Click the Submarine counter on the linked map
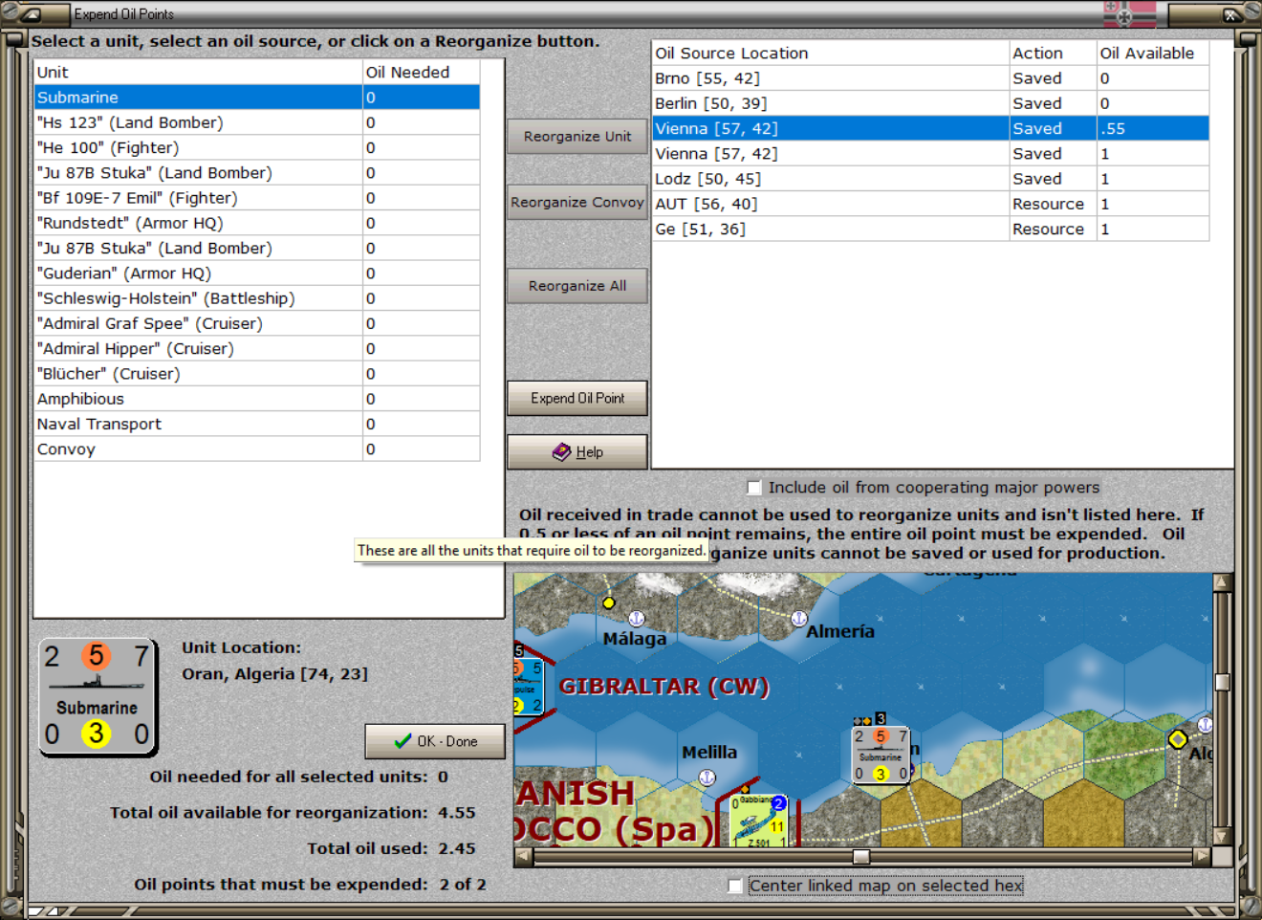This screenshot has height=920, width=1262. (881, 755)
